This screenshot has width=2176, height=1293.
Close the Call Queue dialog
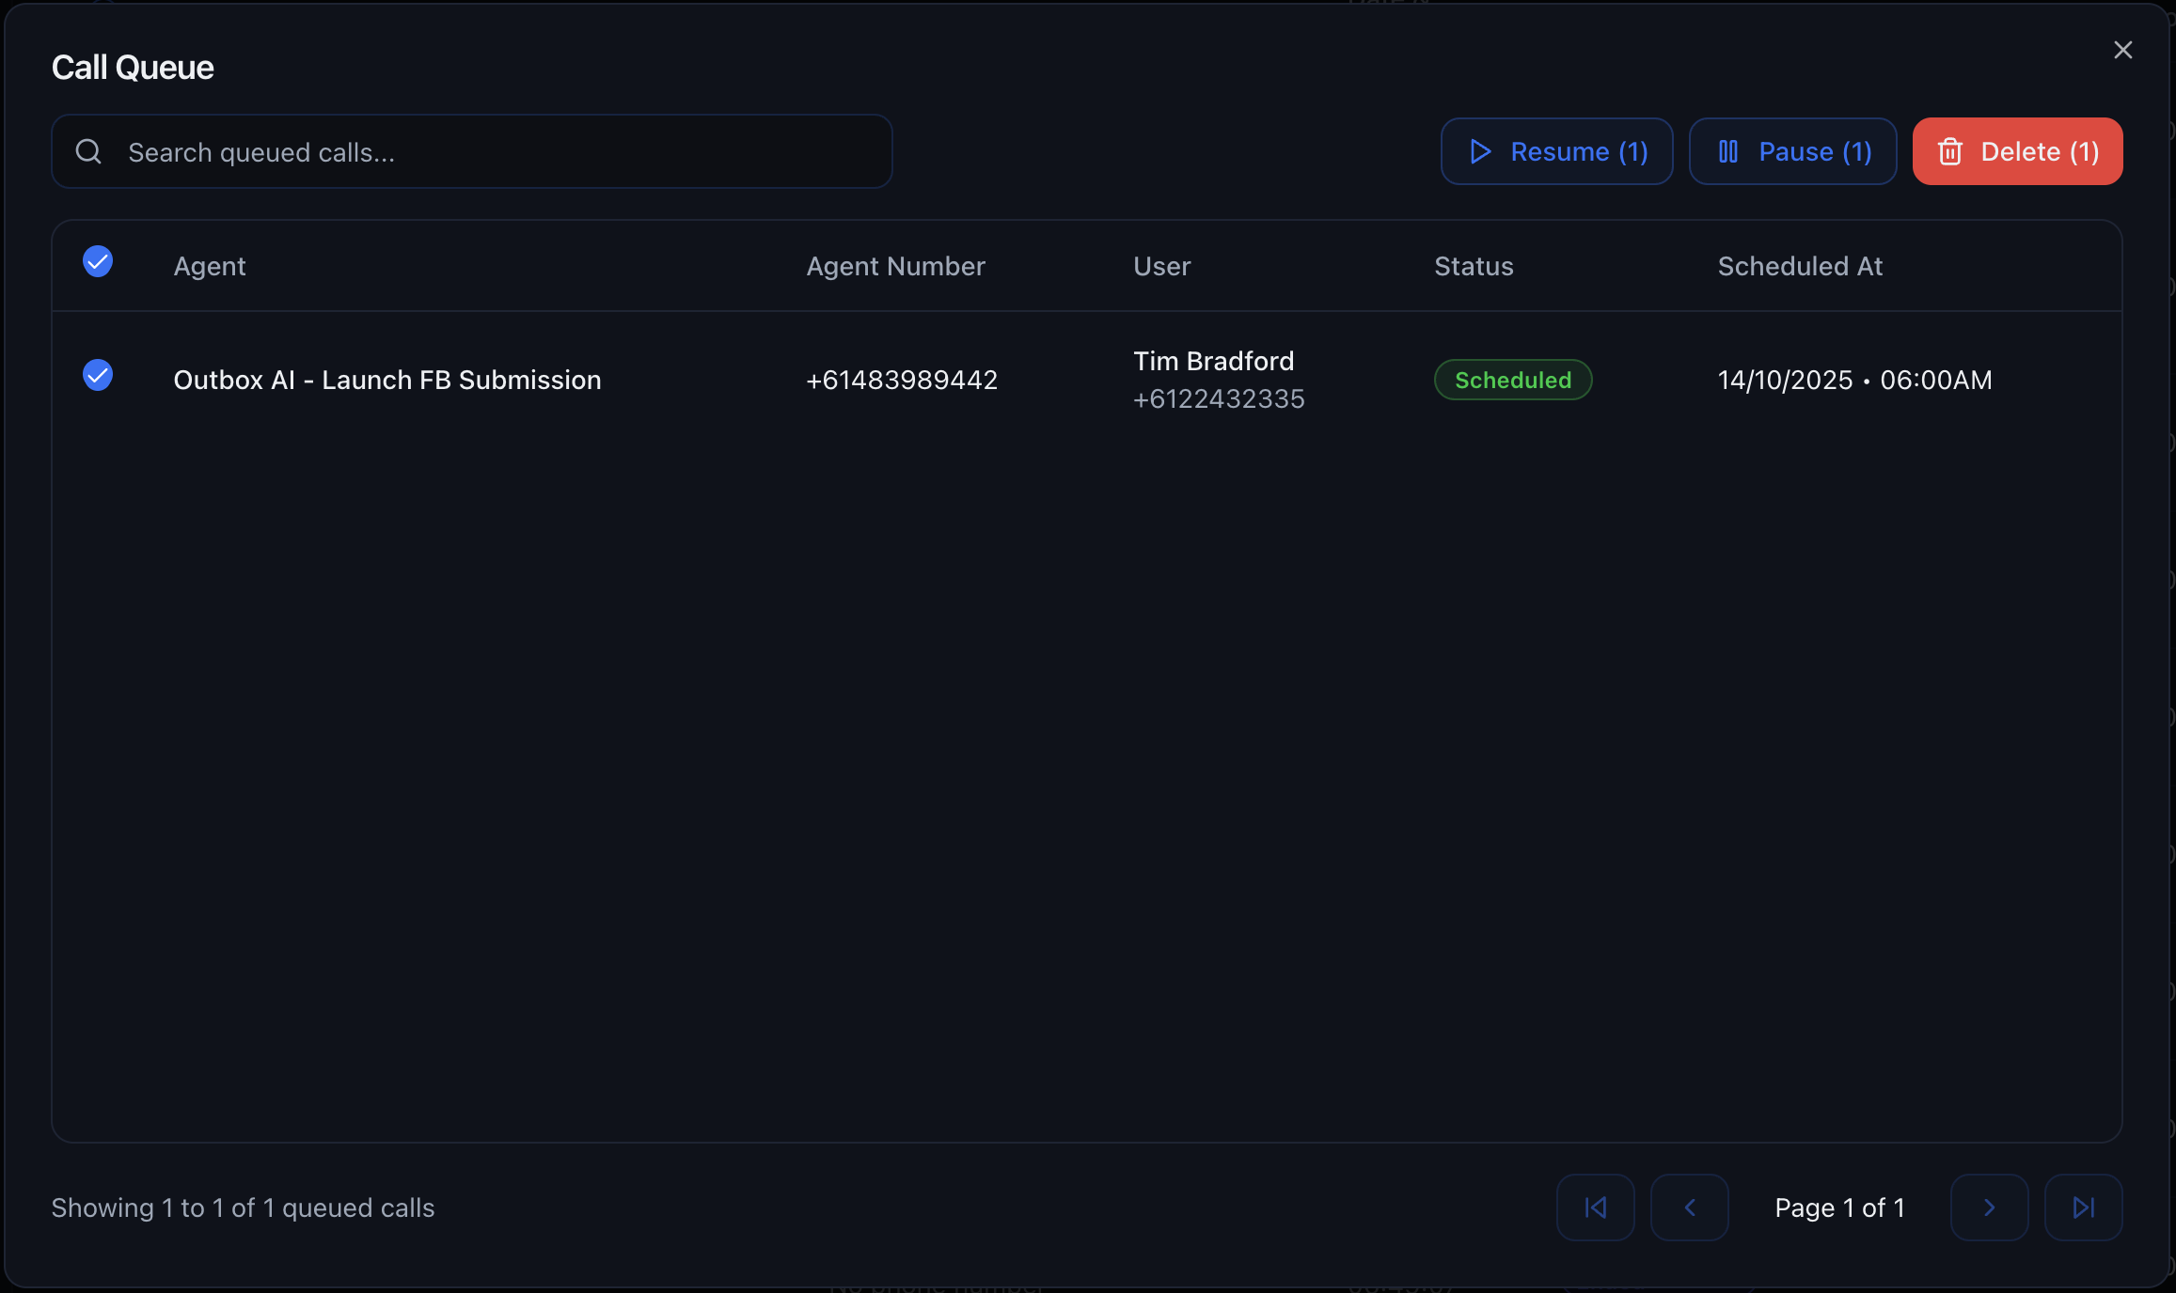click(x=2123, y=50)
